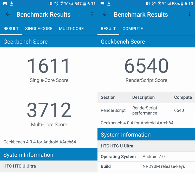
Task: Tap 6:13 clock in right status bar
Action: 189,4
